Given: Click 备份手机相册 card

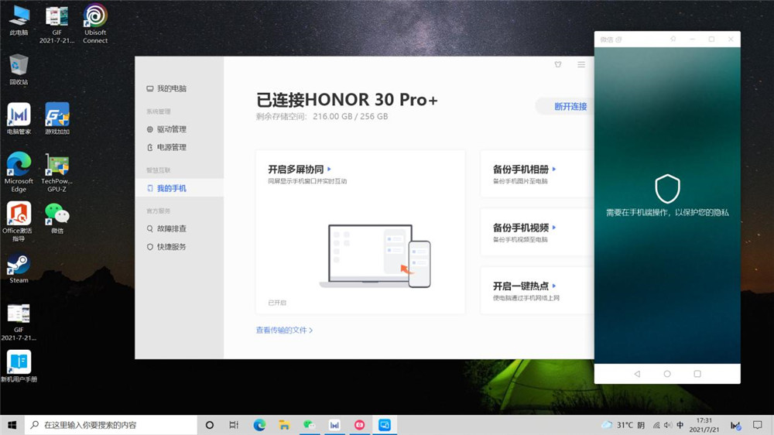Looking at the screenshot, I should [537, 174].
